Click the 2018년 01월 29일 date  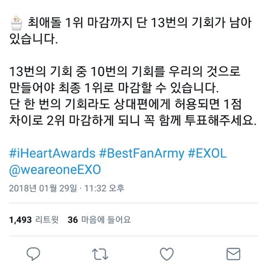tap(43, 188)
